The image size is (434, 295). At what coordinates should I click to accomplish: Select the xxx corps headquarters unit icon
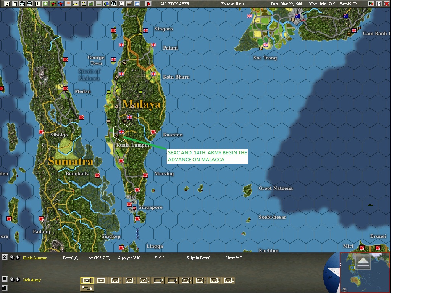(101, 281)
